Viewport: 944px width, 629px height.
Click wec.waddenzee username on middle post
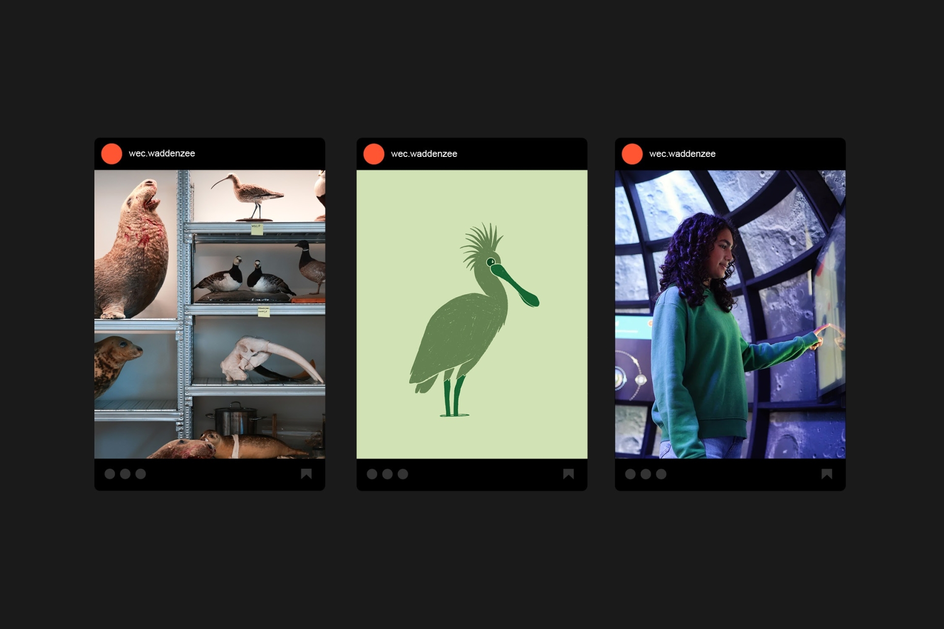424,154
